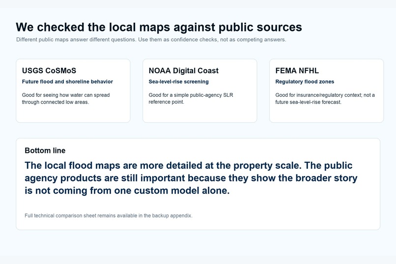Click the statement "The local flood maps are more detailed"
This screenshot has width=396, height=264.
(x=191, y=178)
